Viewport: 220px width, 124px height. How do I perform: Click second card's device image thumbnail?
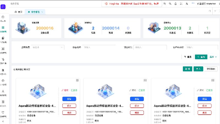106,91
